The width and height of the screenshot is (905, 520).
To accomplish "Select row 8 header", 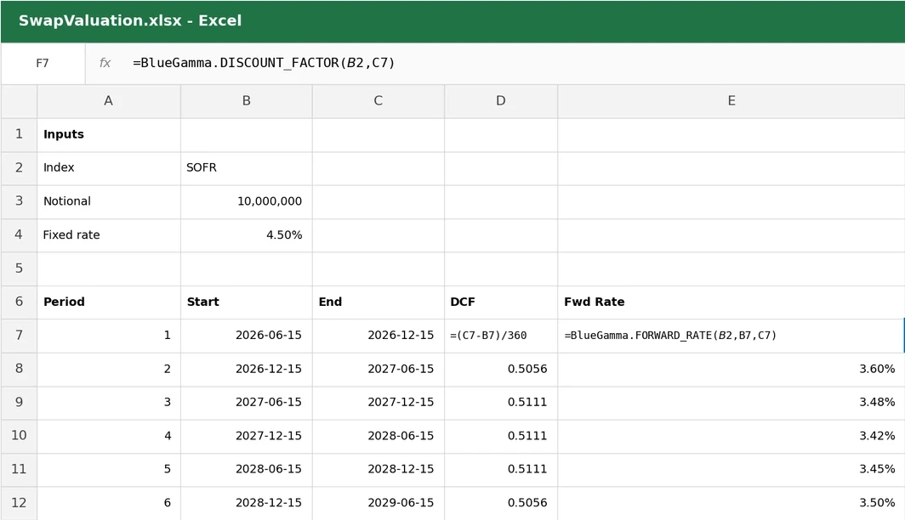I will [19, 369].
